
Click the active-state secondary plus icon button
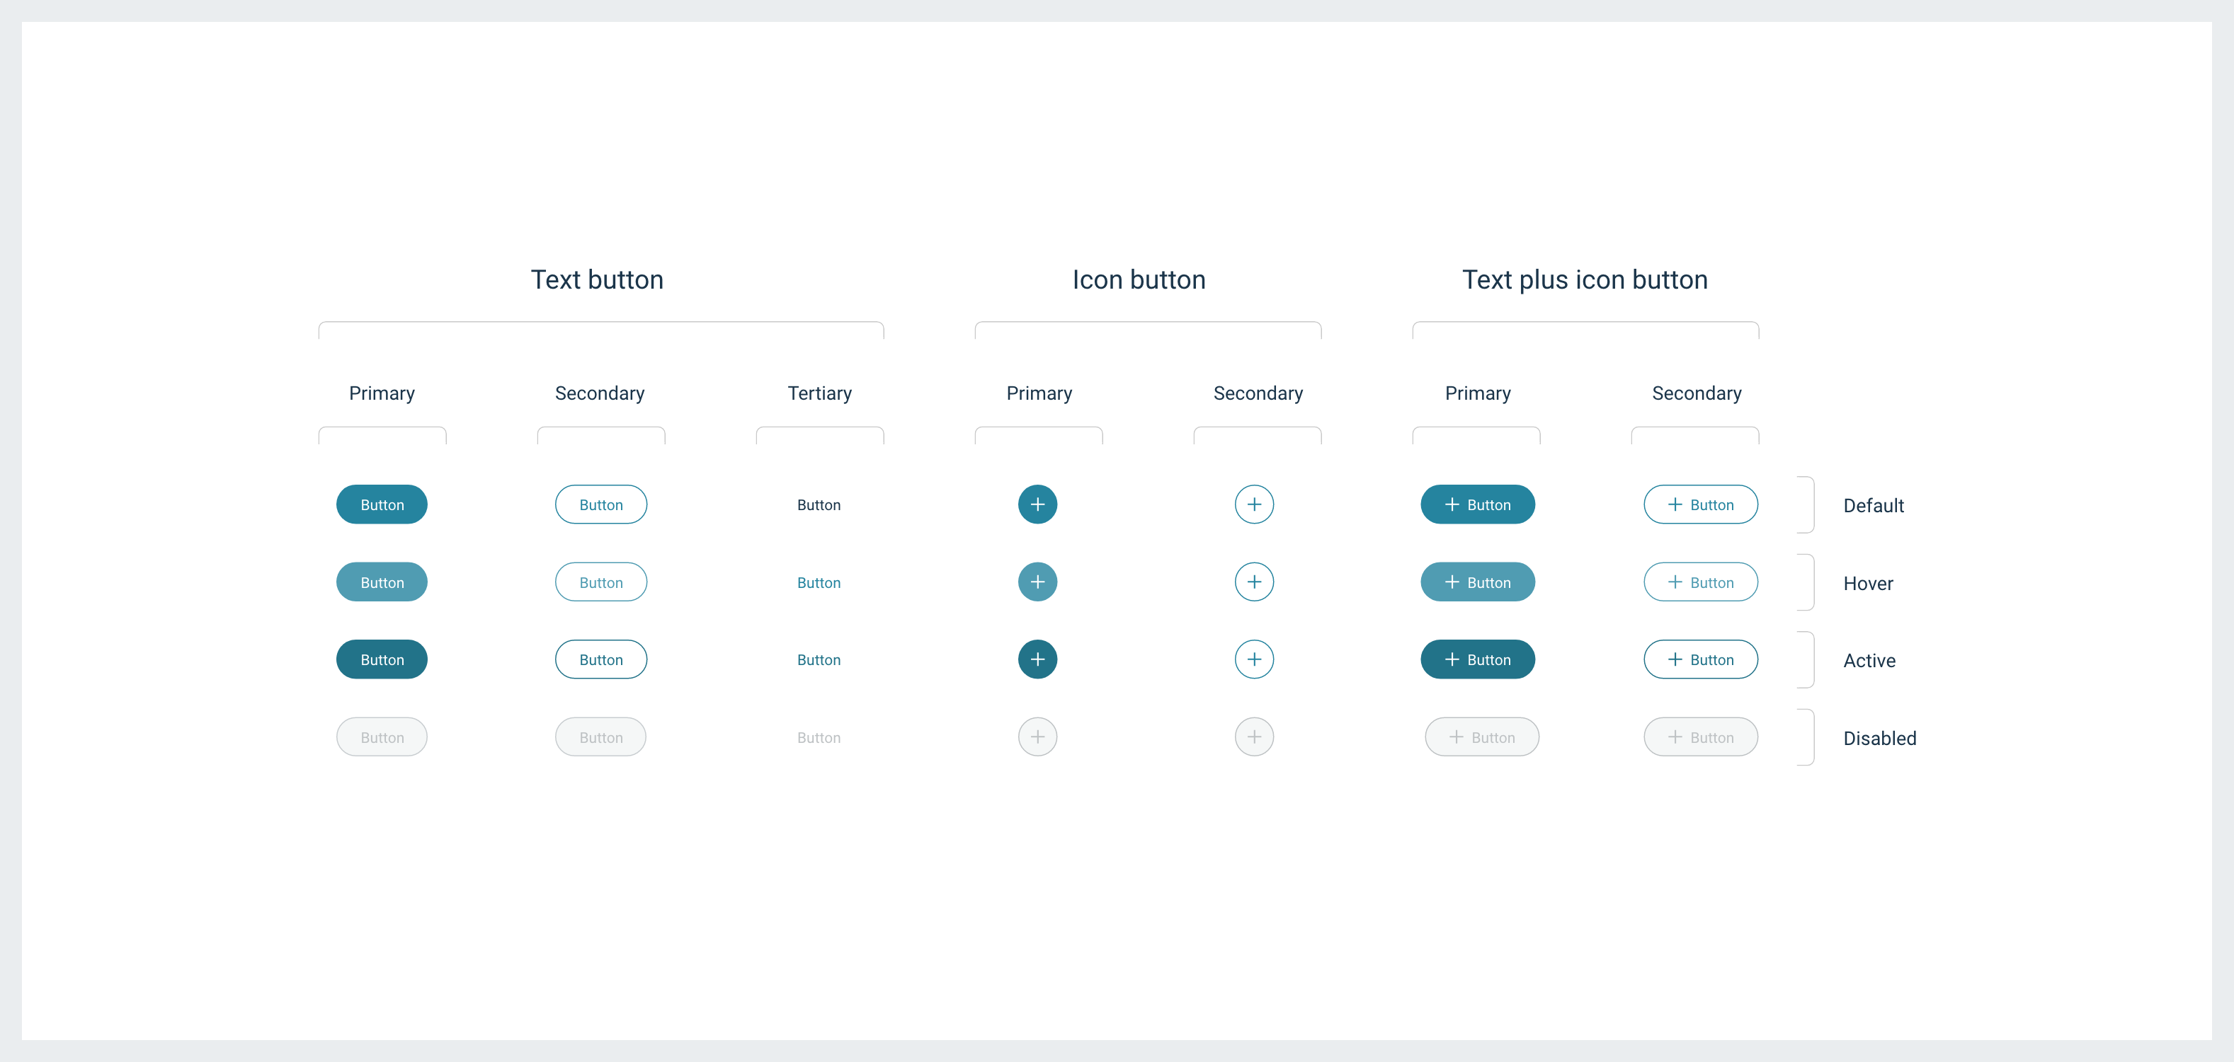[1254, 659]
